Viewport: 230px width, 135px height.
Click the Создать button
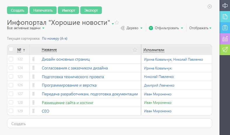(18, 10)
